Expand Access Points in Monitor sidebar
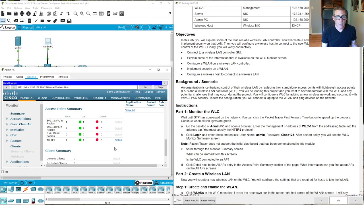 point(7,119)
